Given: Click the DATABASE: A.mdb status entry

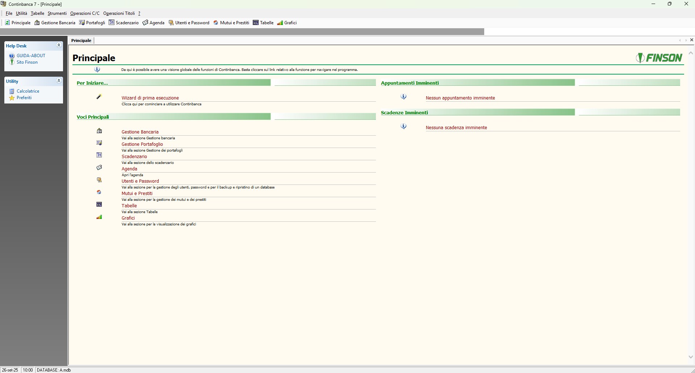Looking at the screenshot, I should point(54,370).
